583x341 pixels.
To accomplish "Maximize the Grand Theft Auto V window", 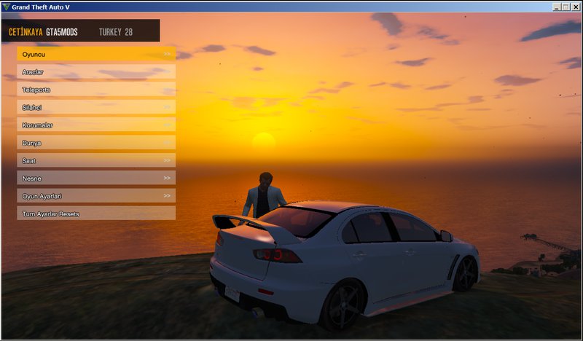I will coord(566,7).
